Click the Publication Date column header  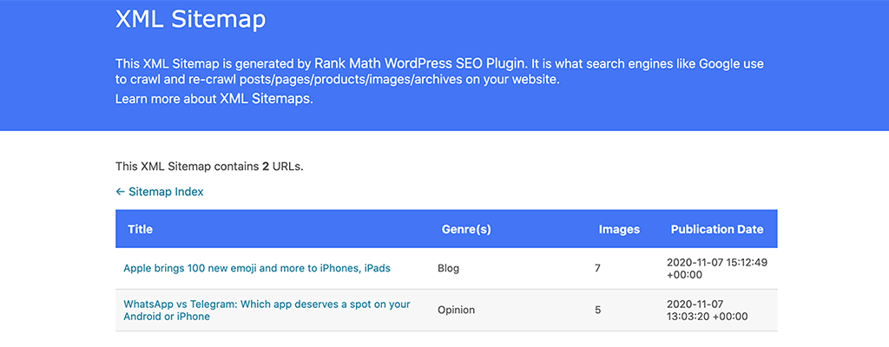tap(717, 230)
